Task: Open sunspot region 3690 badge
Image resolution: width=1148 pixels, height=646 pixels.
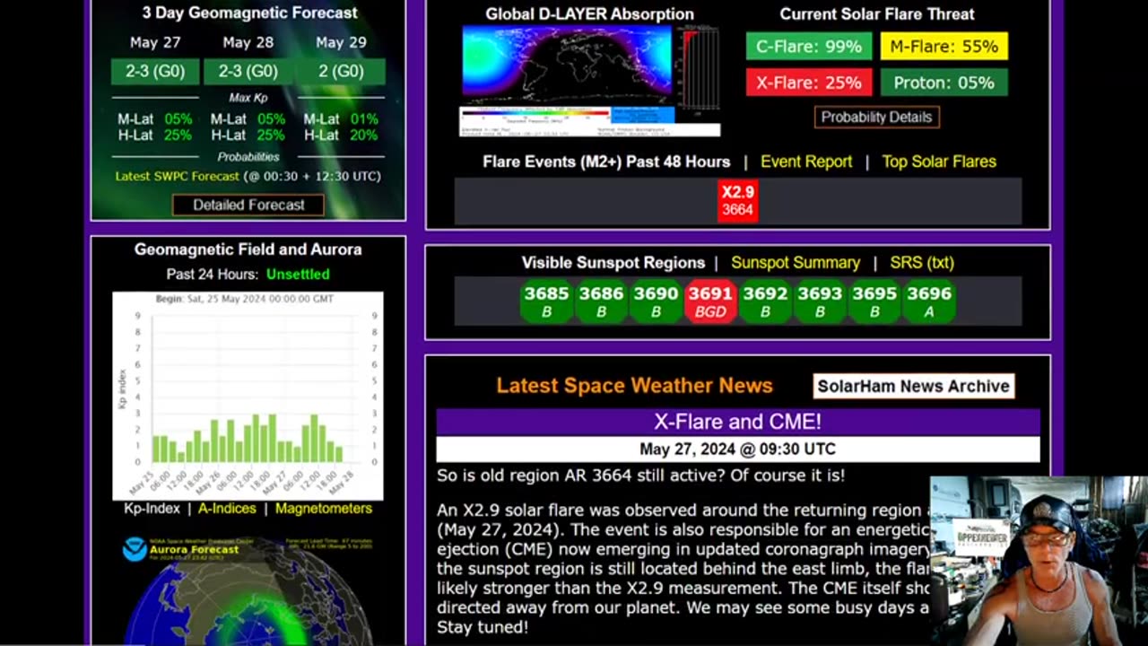Action: tap(656, 301)
